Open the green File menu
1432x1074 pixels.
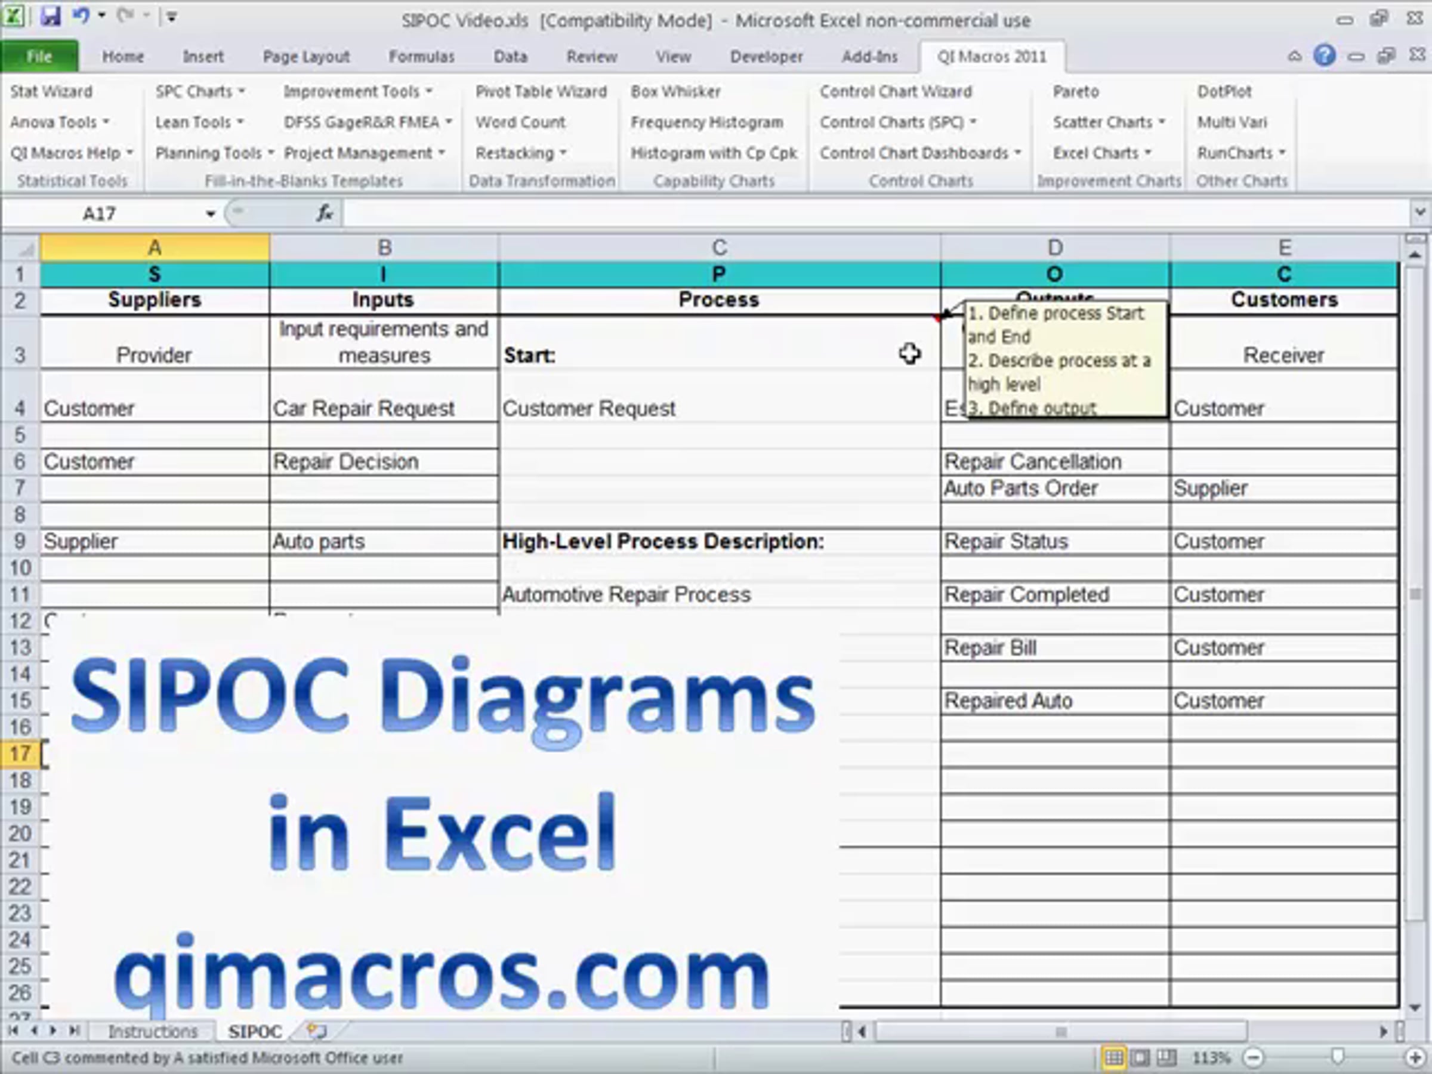39,56
